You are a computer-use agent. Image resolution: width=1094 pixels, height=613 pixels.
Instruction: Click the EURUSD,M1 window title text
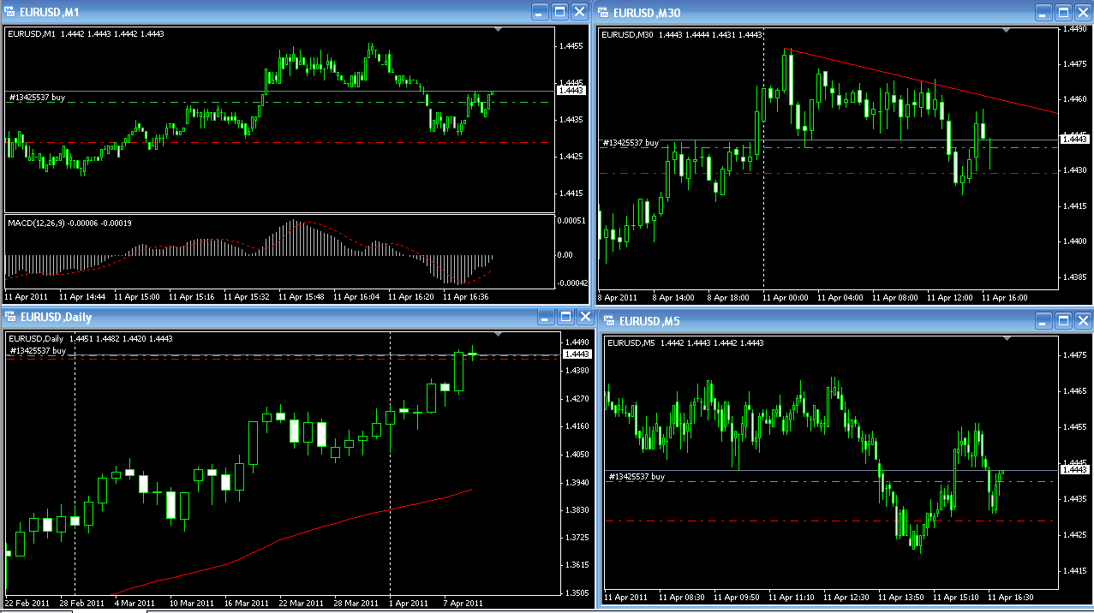pos(50,12)
